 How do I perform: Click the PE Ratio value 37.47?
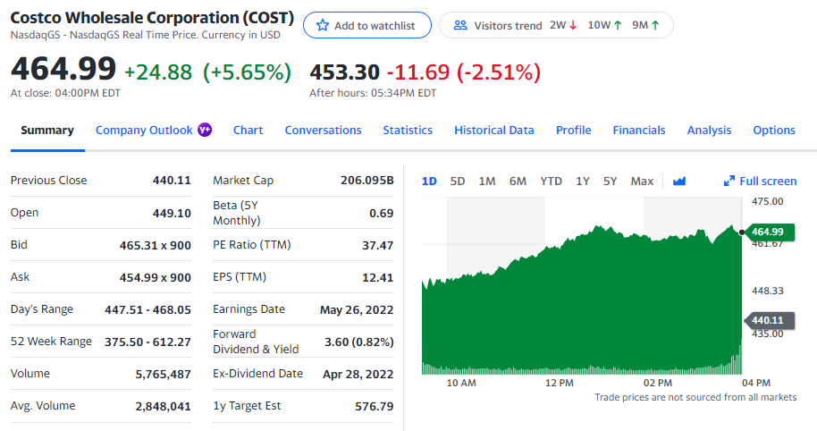tap(378, 246)
